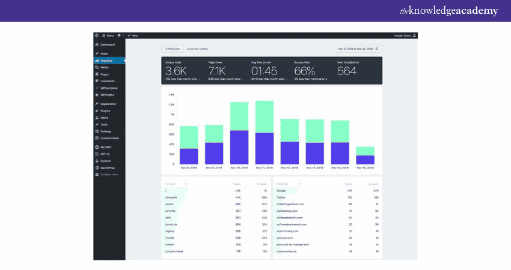Open the date range picker Nov 8 to Nov 15
The height and width of the screenshot is (270, 511).
tap(357, 49)
